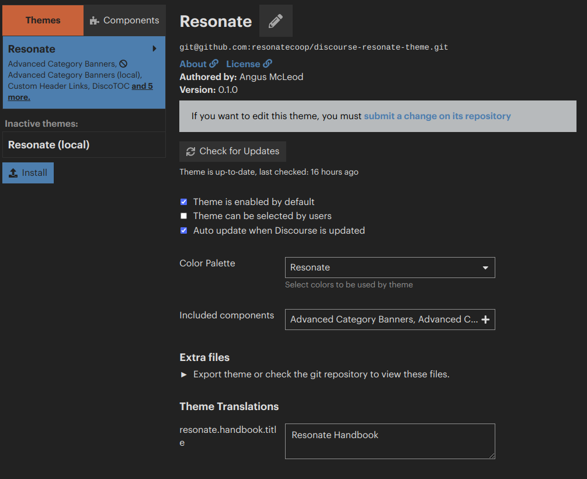Uncheck Theme is enabled by default
The height and width of the screenshot is (479, 587).
(x=184, y=202)
